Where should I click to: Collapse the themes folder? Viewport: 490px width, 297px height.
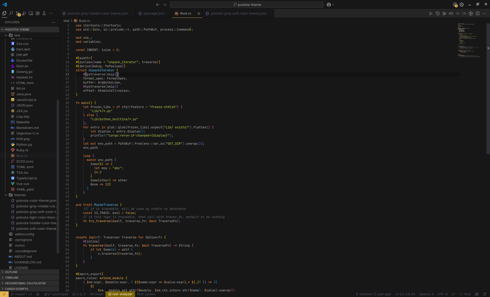point(6,195)
